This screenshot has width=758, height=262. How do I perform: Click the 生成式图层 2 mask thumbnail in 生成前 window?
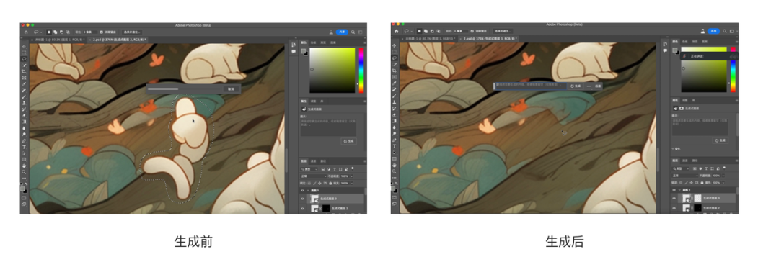[x=326, y=209]
